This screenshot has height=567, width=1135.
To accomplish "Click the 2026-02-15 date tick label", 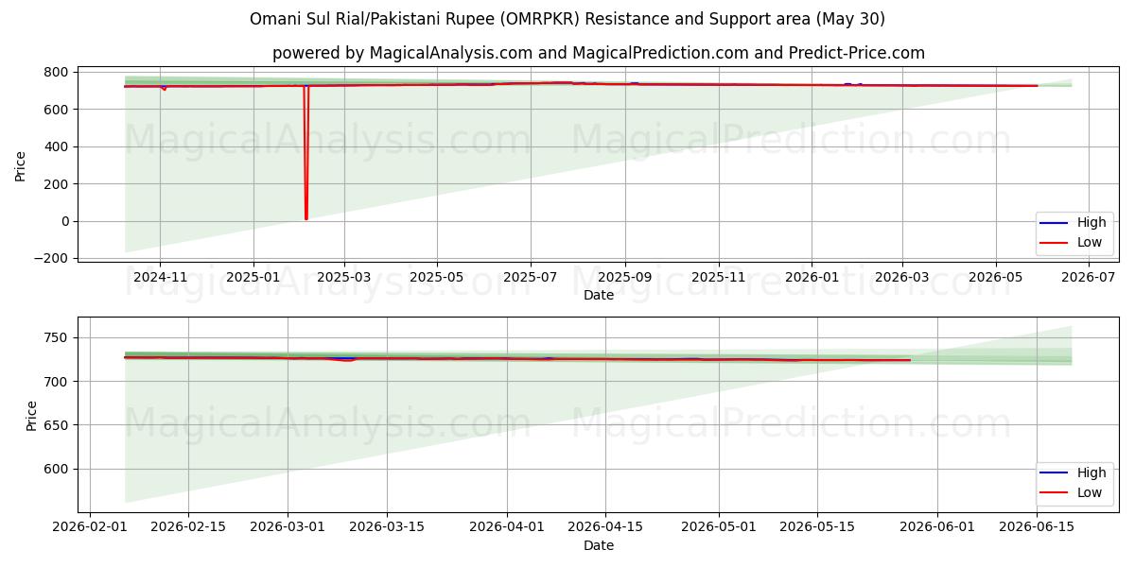I will pos(188,527).
